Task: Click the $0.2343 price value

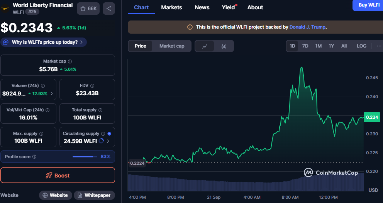Action: (26, 27)
